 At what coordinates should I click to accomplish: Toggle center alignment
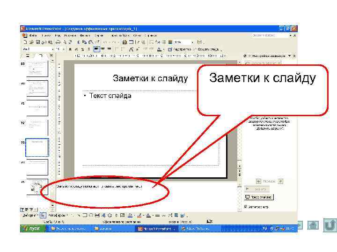103,49
